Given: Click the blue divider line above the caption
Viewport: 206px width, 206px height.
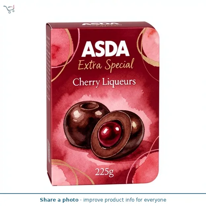Looking at the screenshot, I should (x=103, y=194).
